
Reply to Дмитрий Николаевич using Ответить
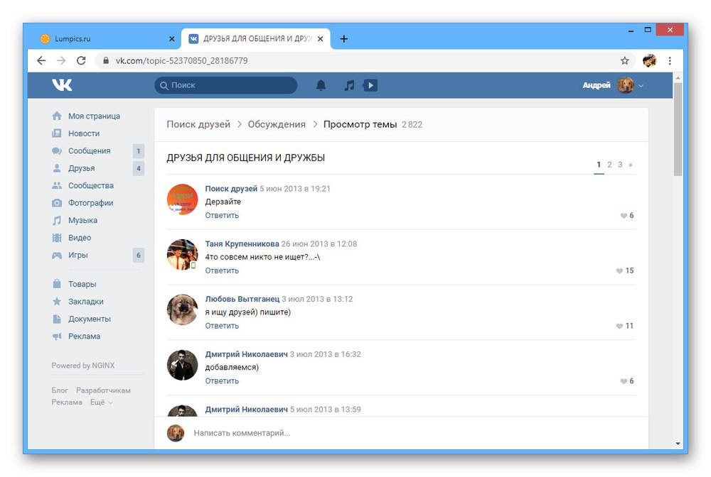coord(222,380)
